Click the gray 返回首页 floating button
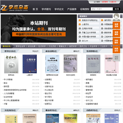 [117, 58]
